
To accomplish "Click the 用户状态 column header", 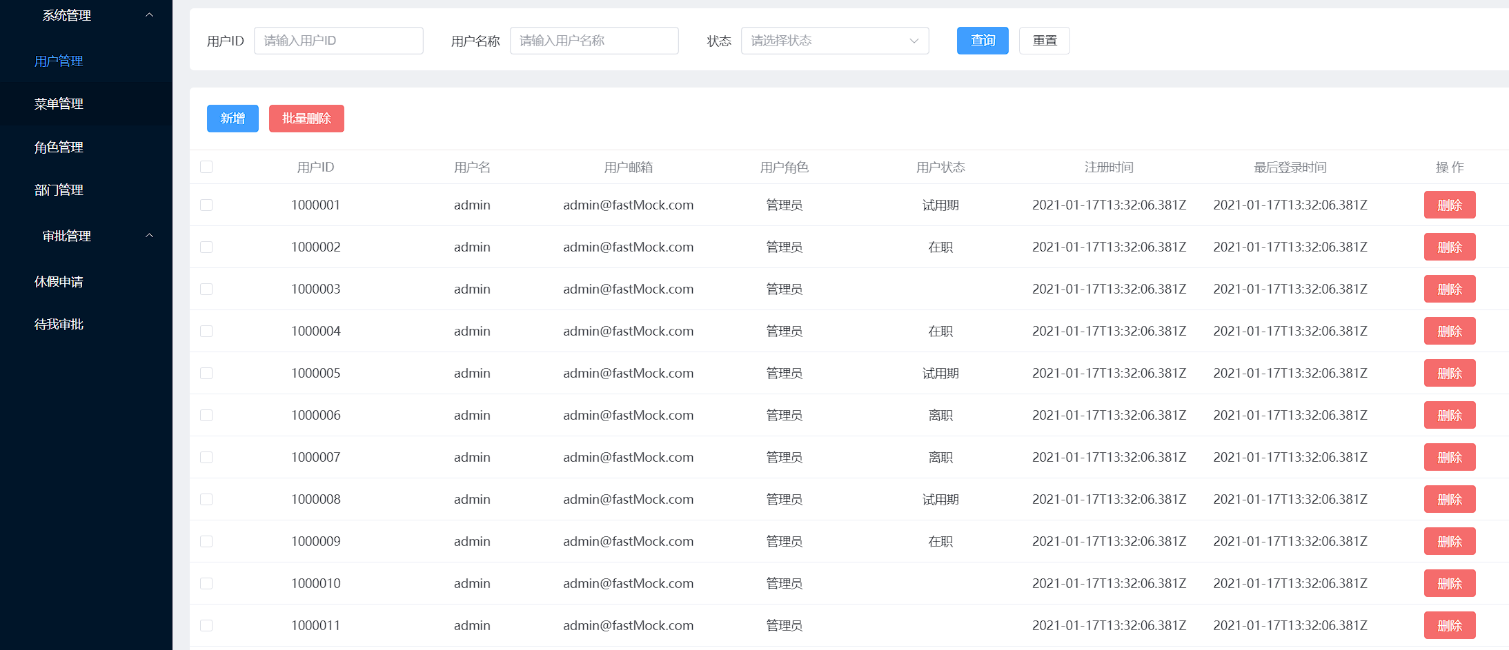I will 940,167.
